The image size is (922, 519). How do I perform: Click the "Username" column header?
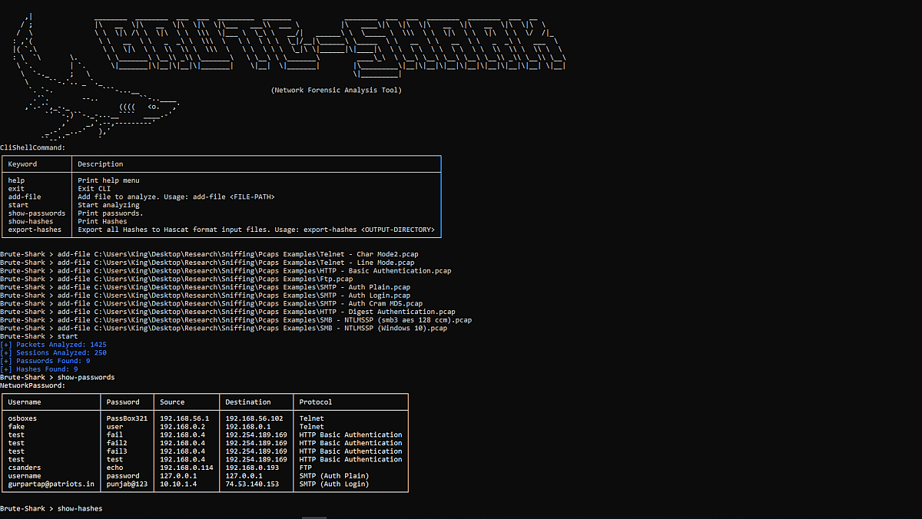(x=25, y=402)
